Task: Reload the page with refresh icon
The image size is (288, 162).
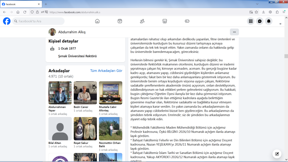Action: 25,12
